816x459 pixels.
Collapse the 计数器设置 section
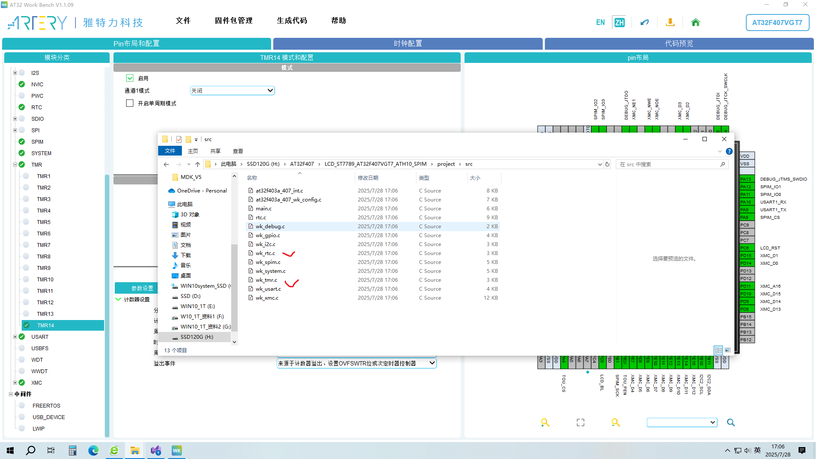coord(118,299)
